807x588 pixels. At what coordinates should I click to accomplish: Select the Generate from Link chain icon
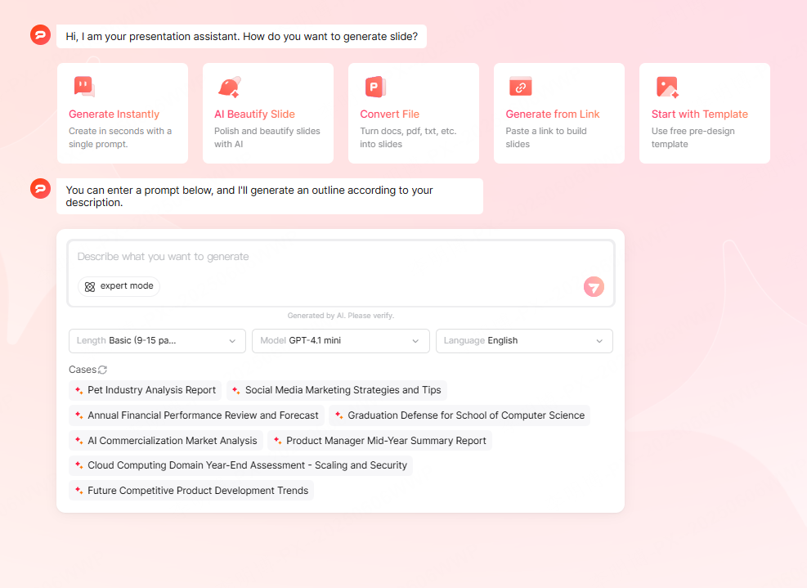(521, 85)
